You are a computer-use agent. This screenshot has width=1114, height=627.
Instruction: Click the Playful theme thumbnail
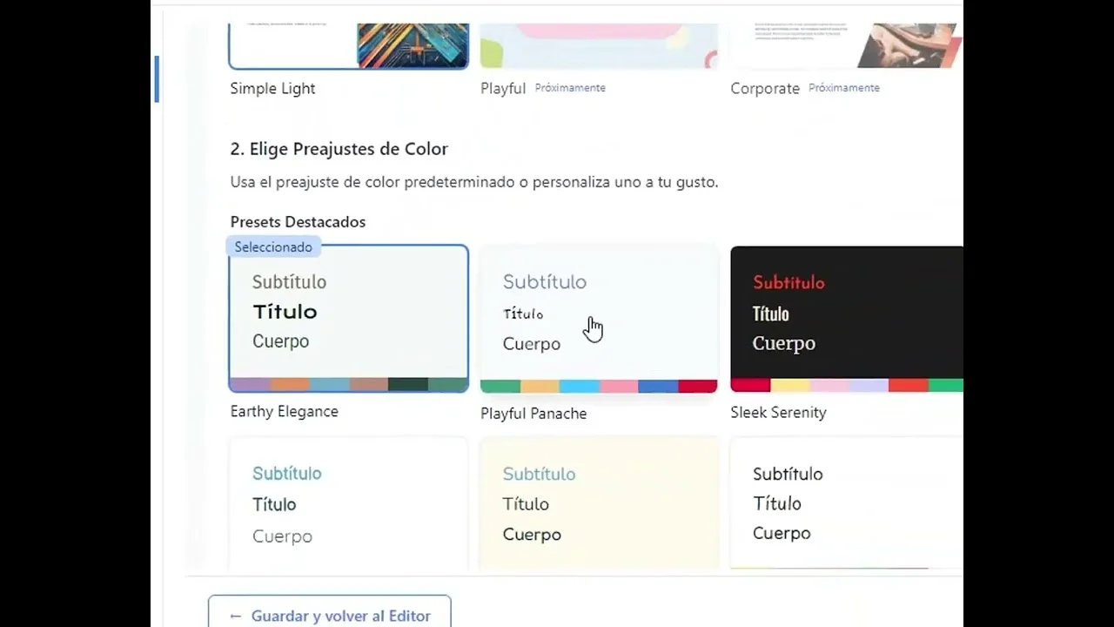click(x=599, y=45)
